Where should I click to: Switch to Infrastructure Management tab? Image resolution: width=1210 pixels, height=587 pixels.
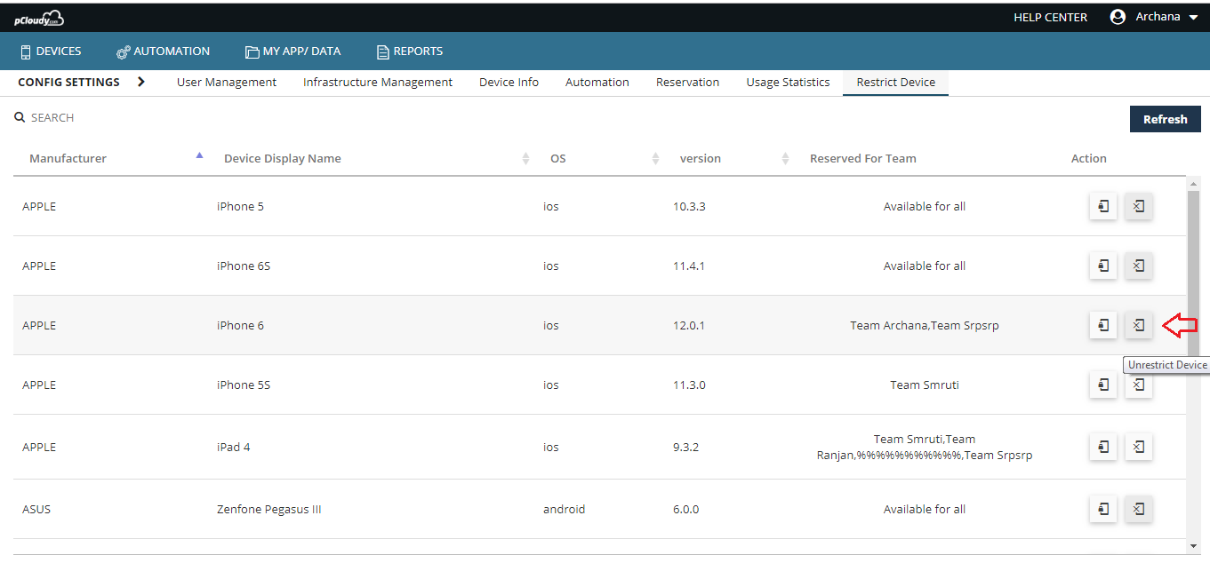click(378, 82)
